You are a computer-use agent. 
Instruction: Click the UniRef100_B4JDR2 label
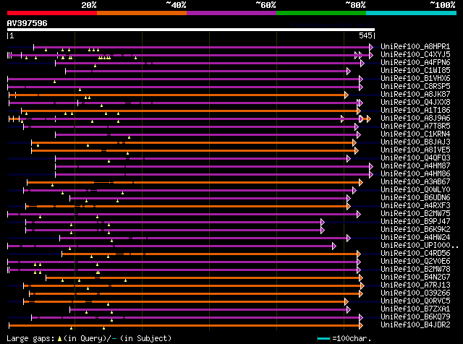(x=415, y=325)
